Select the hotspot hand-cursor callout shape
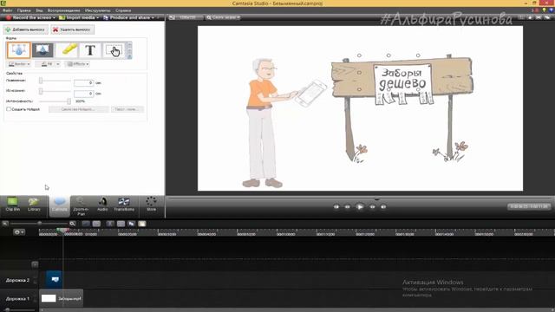555x312 pixels. (x=114, y=50)
